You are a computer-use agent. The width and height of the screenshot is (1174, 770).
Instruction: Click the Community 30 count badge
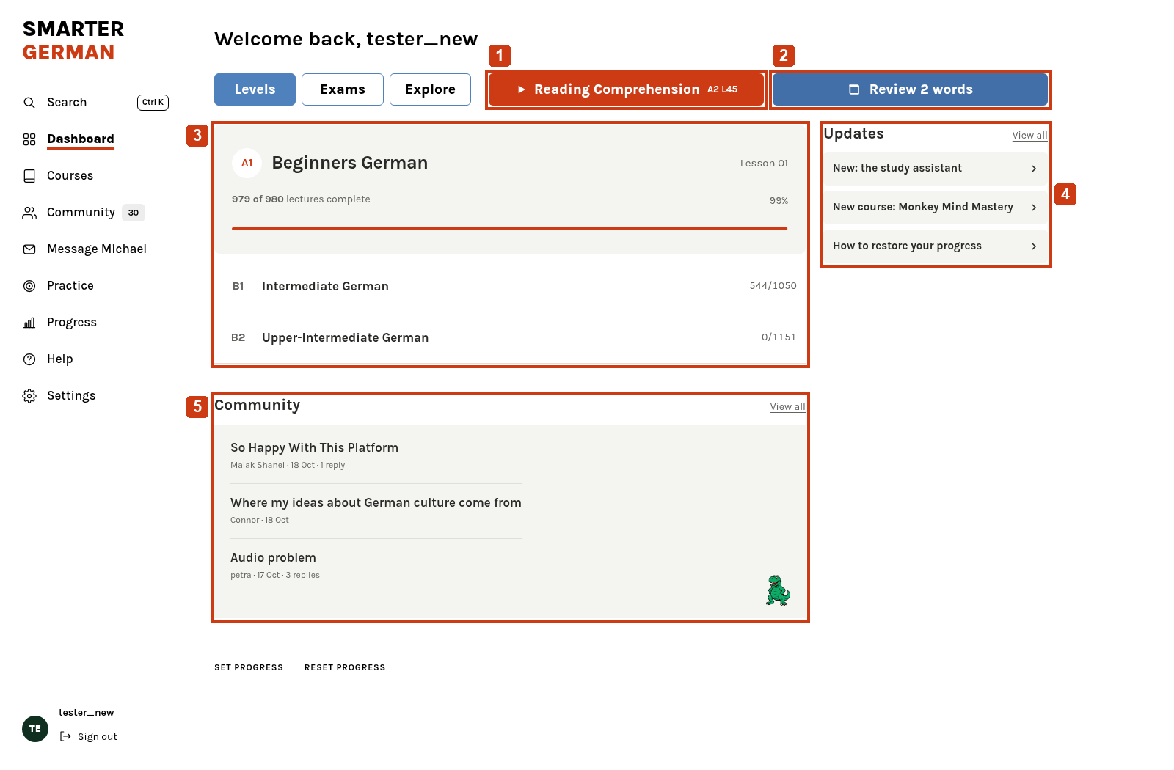(134, 213)
